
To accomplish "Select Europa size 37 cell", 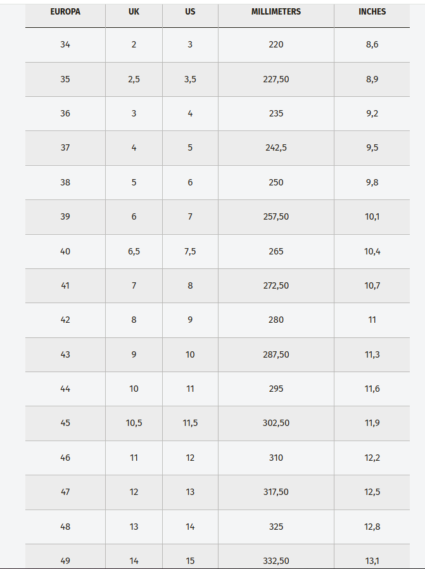I will coord(65,148).
